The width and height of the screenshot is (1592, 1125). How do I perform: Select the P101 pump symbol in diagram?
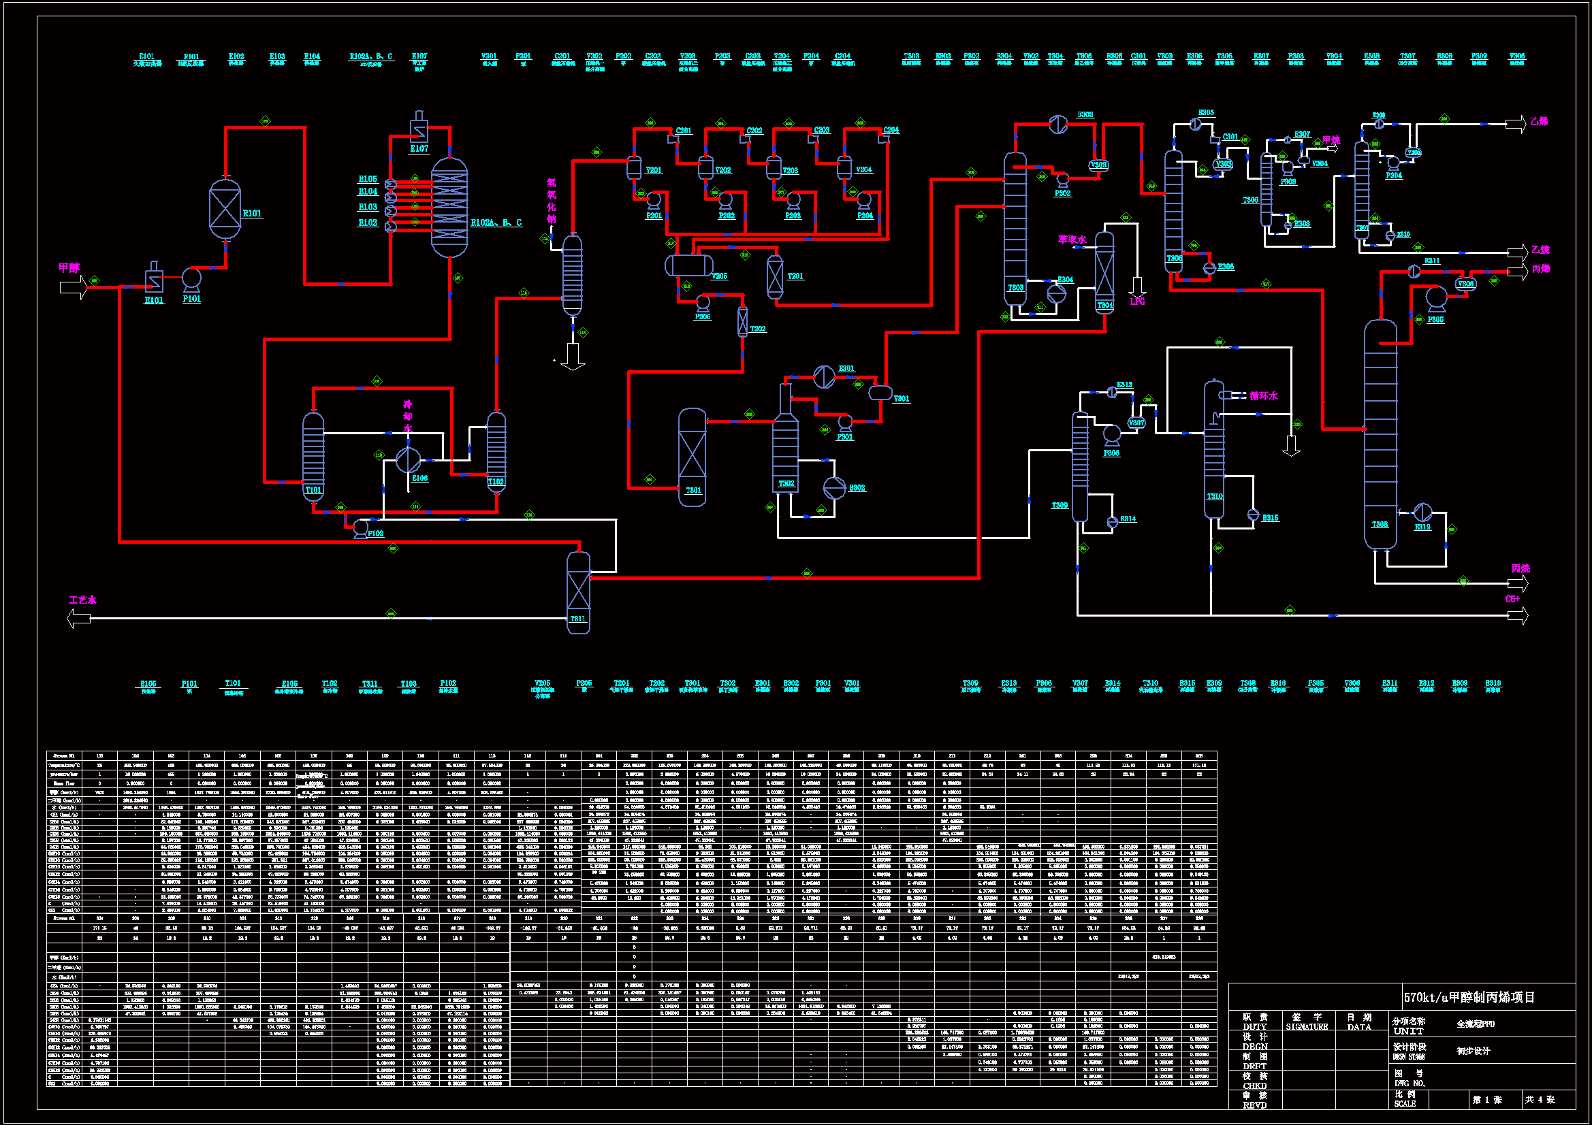[191, 278]
